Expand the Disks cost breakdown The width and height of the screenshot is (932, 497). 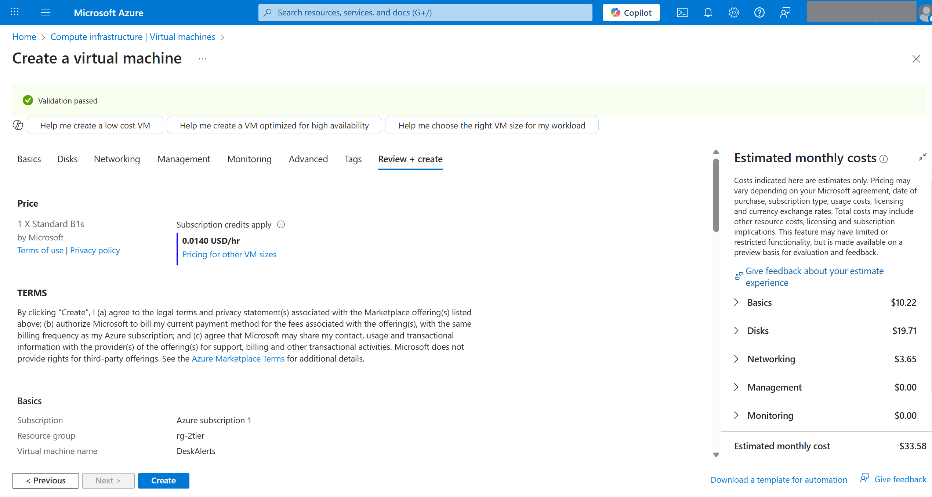tap(736, 330)
